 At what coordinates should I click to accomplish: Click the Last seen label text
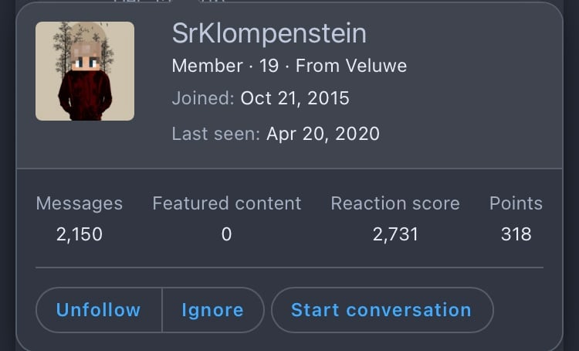tap(216, 134)
